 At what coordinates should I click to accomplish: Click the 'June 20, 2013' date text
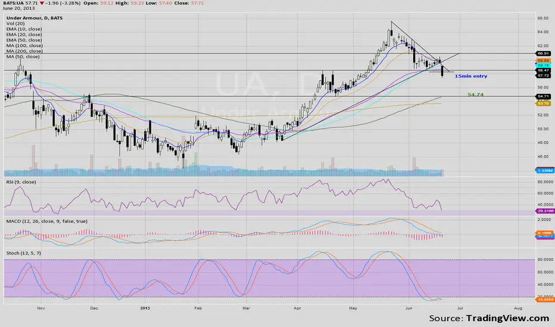coord(19,8)
